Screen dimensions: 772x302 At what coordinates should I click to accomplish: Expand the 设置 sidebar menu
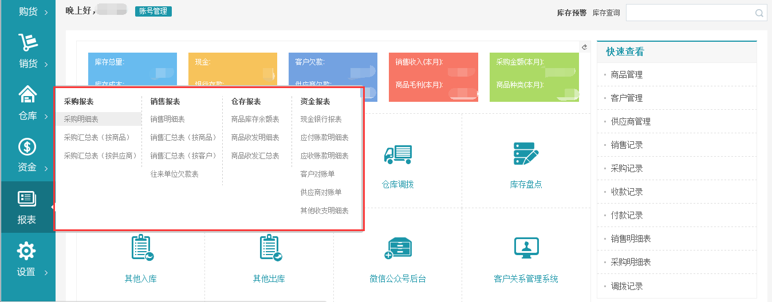coord(27,260)
